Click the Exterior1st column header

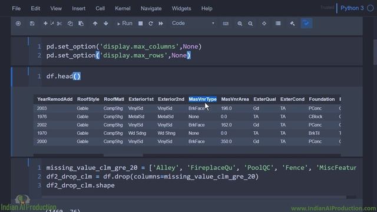(141, 100)
